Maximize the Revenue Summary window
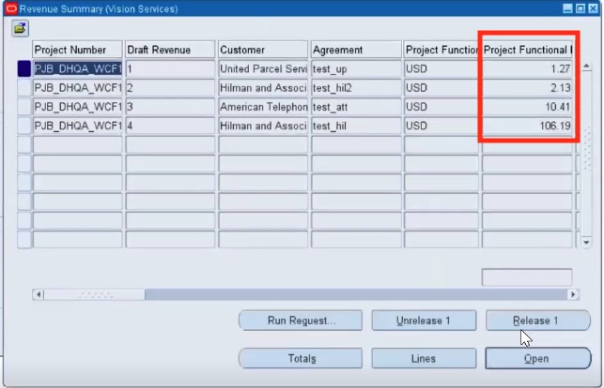The width and height of the screenshot is (604, 388). point(581,8)
